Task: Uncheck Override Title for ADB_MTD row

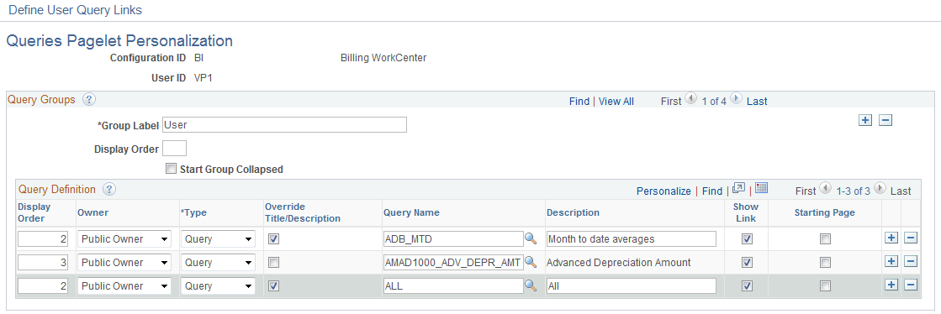Action: pyautogui.click(x=273, y=239)
